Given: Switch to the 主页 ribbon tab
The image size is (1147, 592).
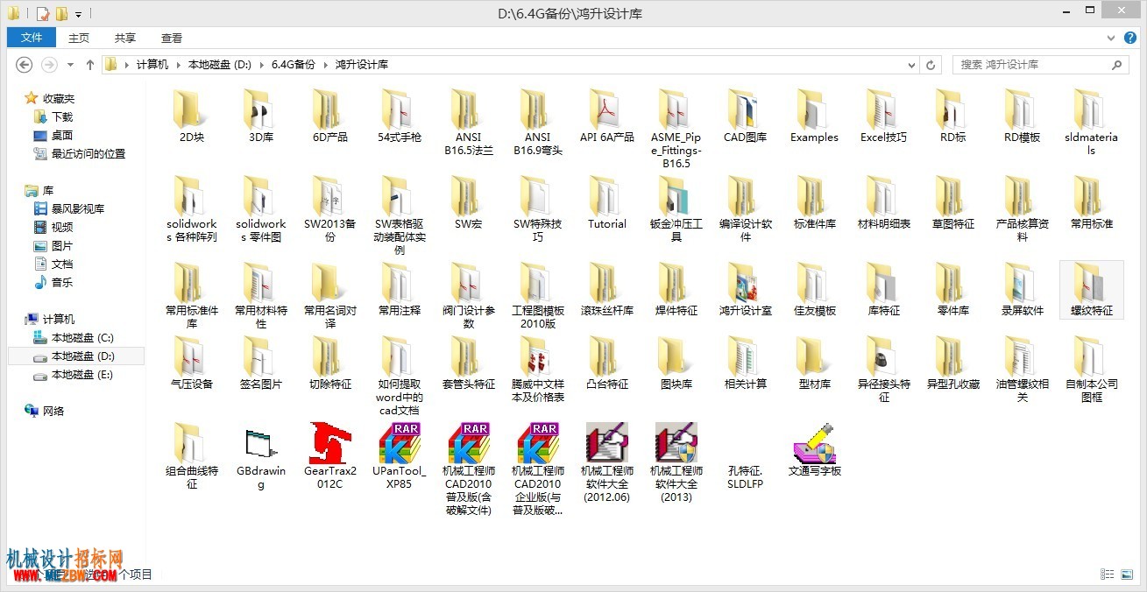Looking at the screenshot, I should (x=79, y=38).
